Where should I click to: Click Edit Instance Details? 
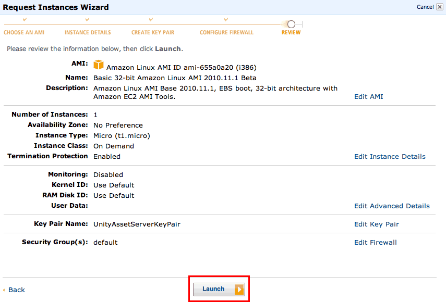pyautogui.click(x=390, y=157)
